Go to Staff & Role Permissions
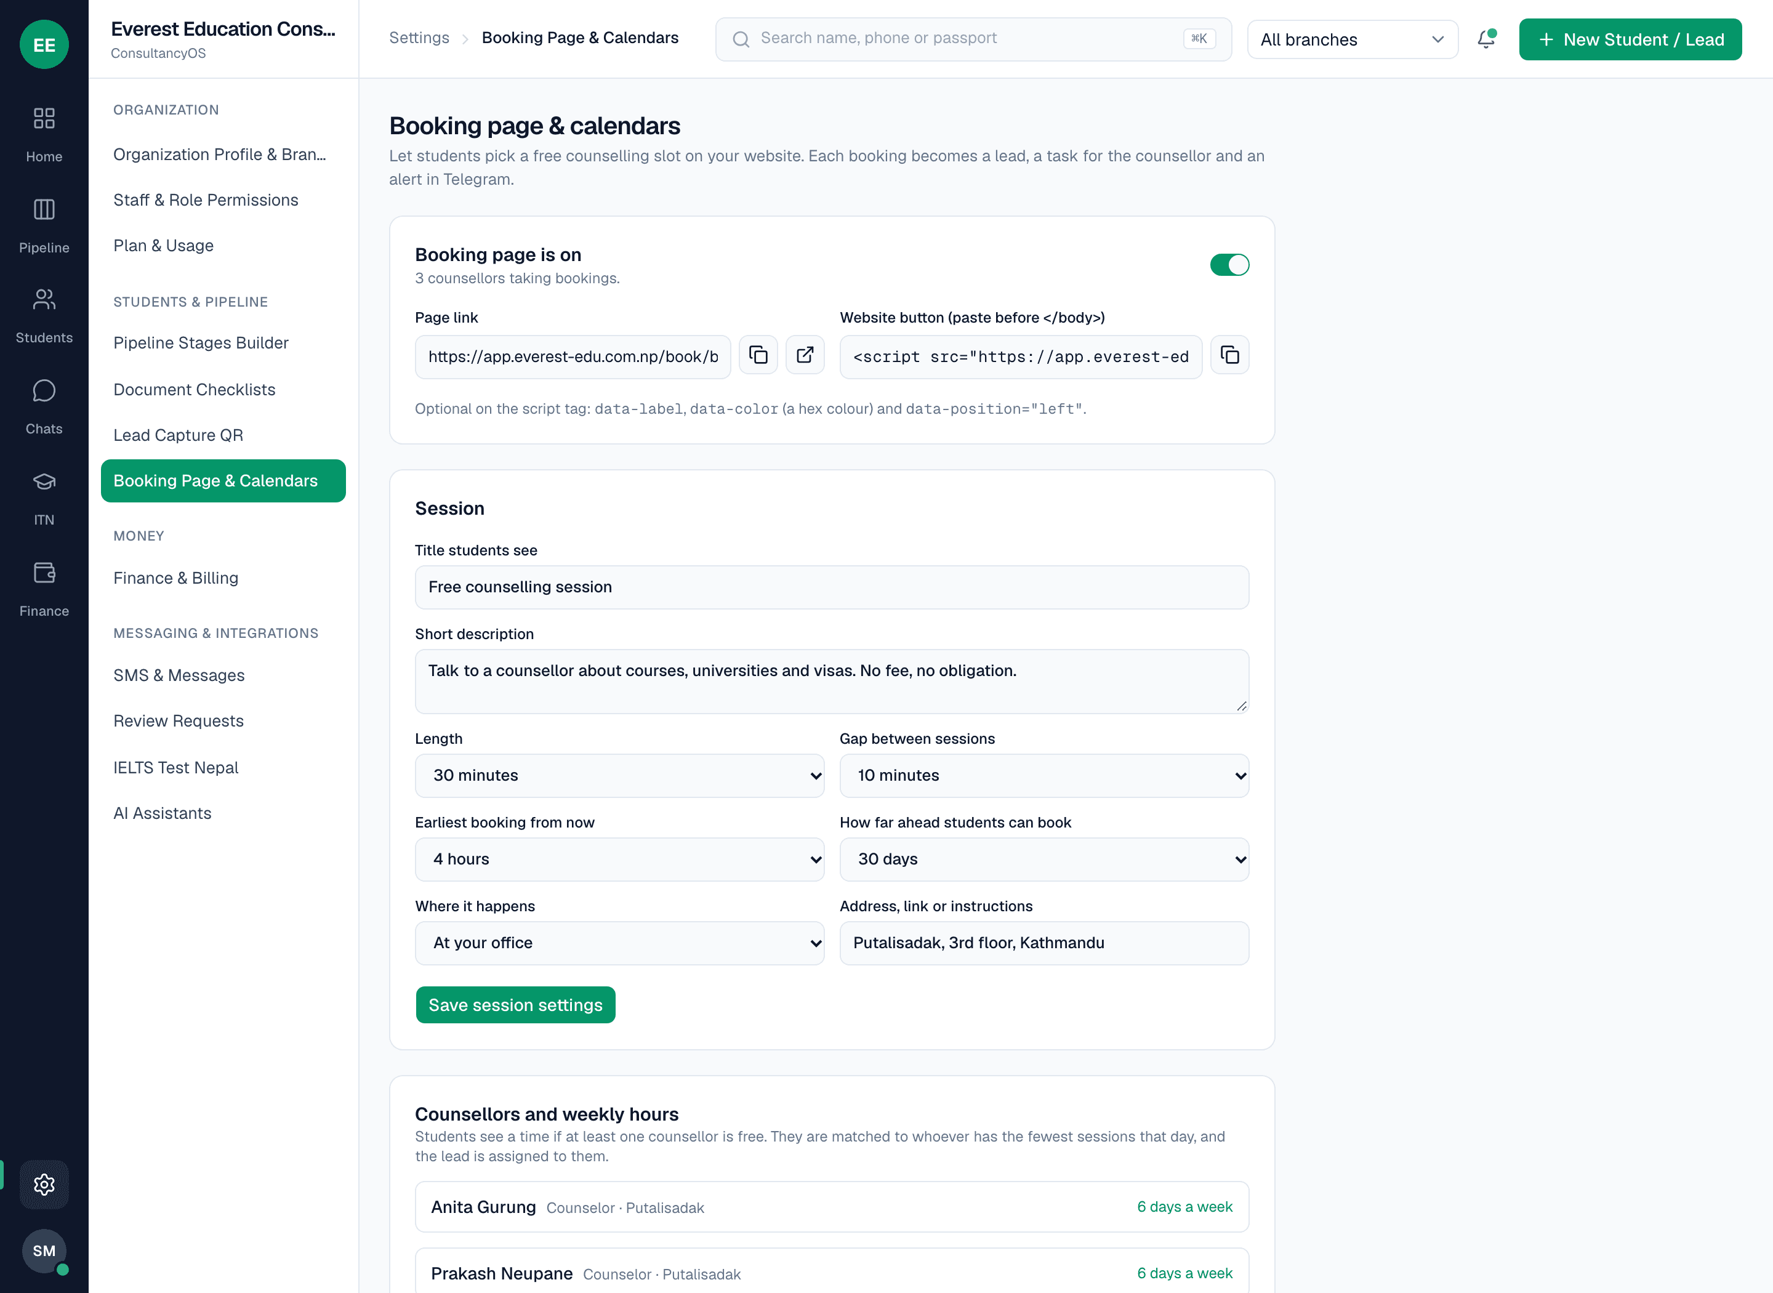Screen dimensions: 1773x1293 coord(223,199)
